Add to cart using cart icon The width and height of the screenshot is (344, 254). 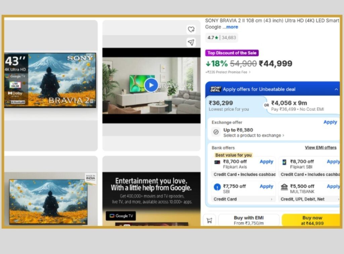[x=210, y=220]
